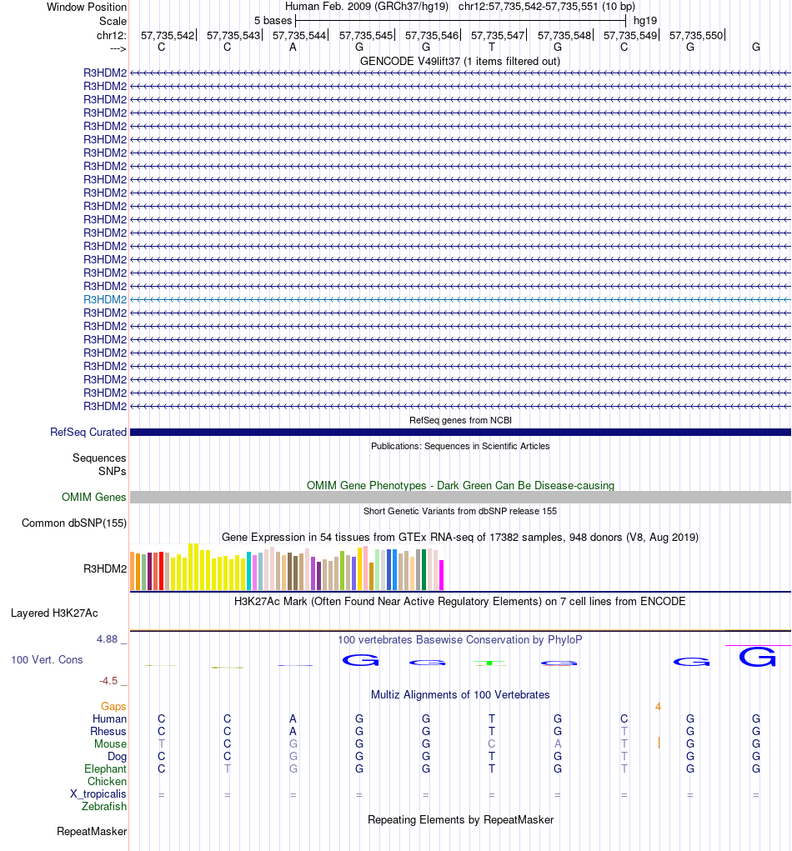Click 'Repeating Elements by RepeatMasker' title
Image resolution: width=792 pixels, height=851 pixels.
pyautogui.click(x=460, y=819)
